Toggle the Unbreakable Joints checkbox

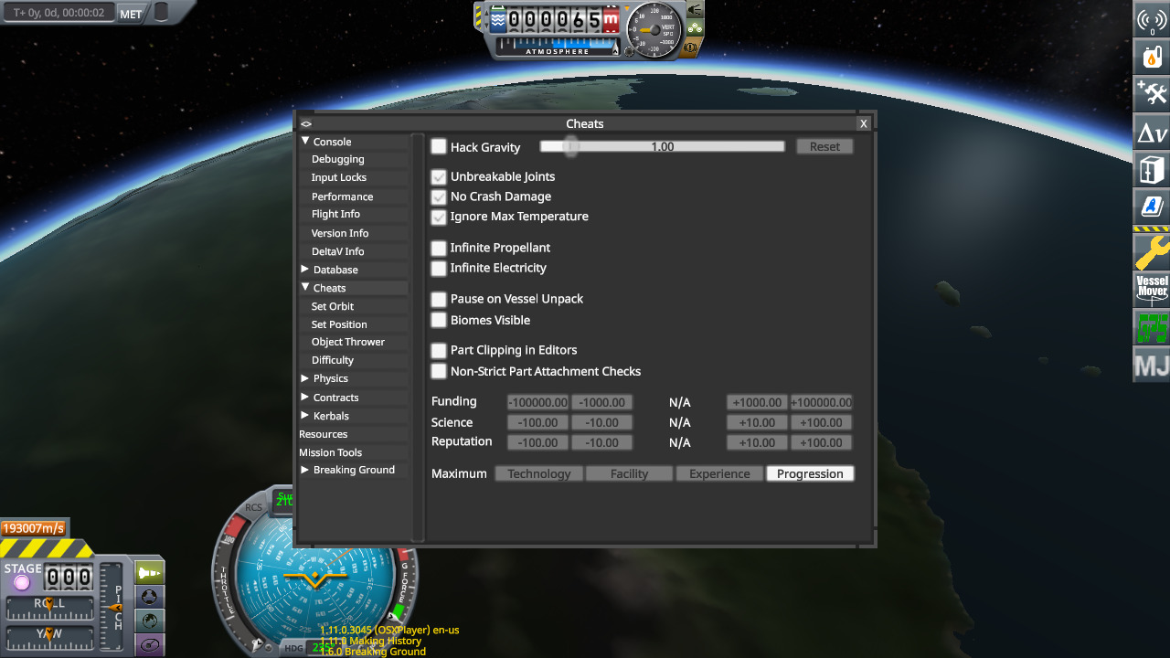439,176
